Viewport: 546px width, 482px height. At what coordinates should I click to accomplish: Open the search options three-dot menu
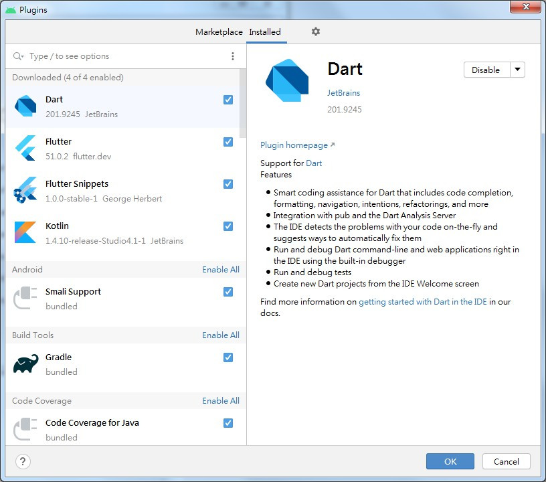click(233, 56)
